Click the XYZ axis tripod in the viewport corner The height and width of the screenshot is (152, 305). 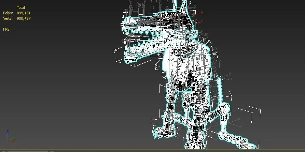click(10, 136)
